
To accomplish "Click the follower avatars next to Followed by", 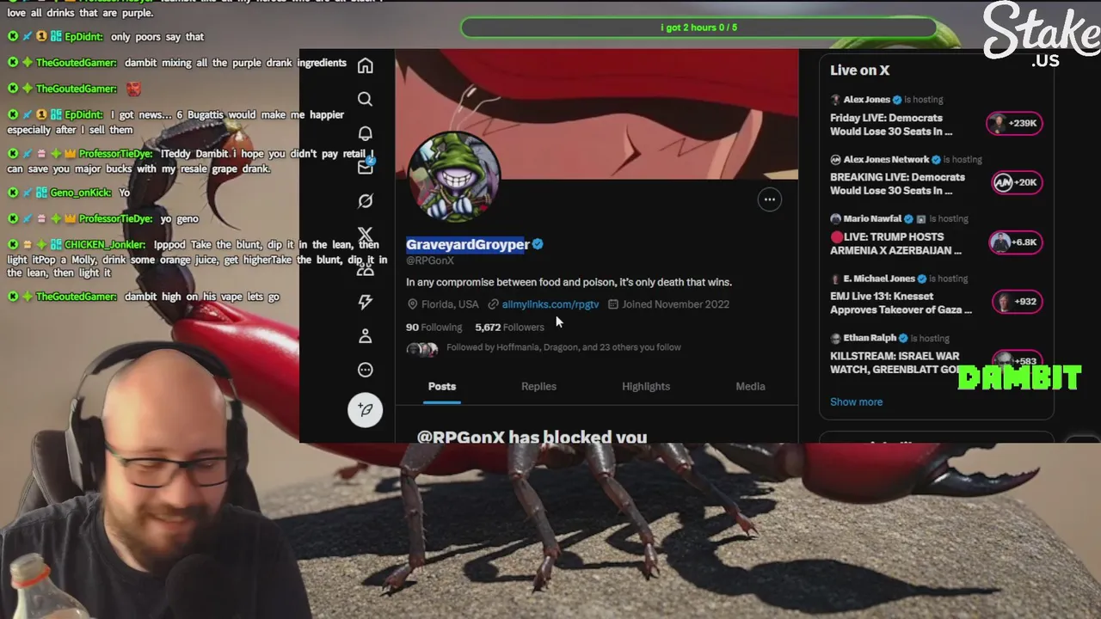I will [x=422, y=348].
